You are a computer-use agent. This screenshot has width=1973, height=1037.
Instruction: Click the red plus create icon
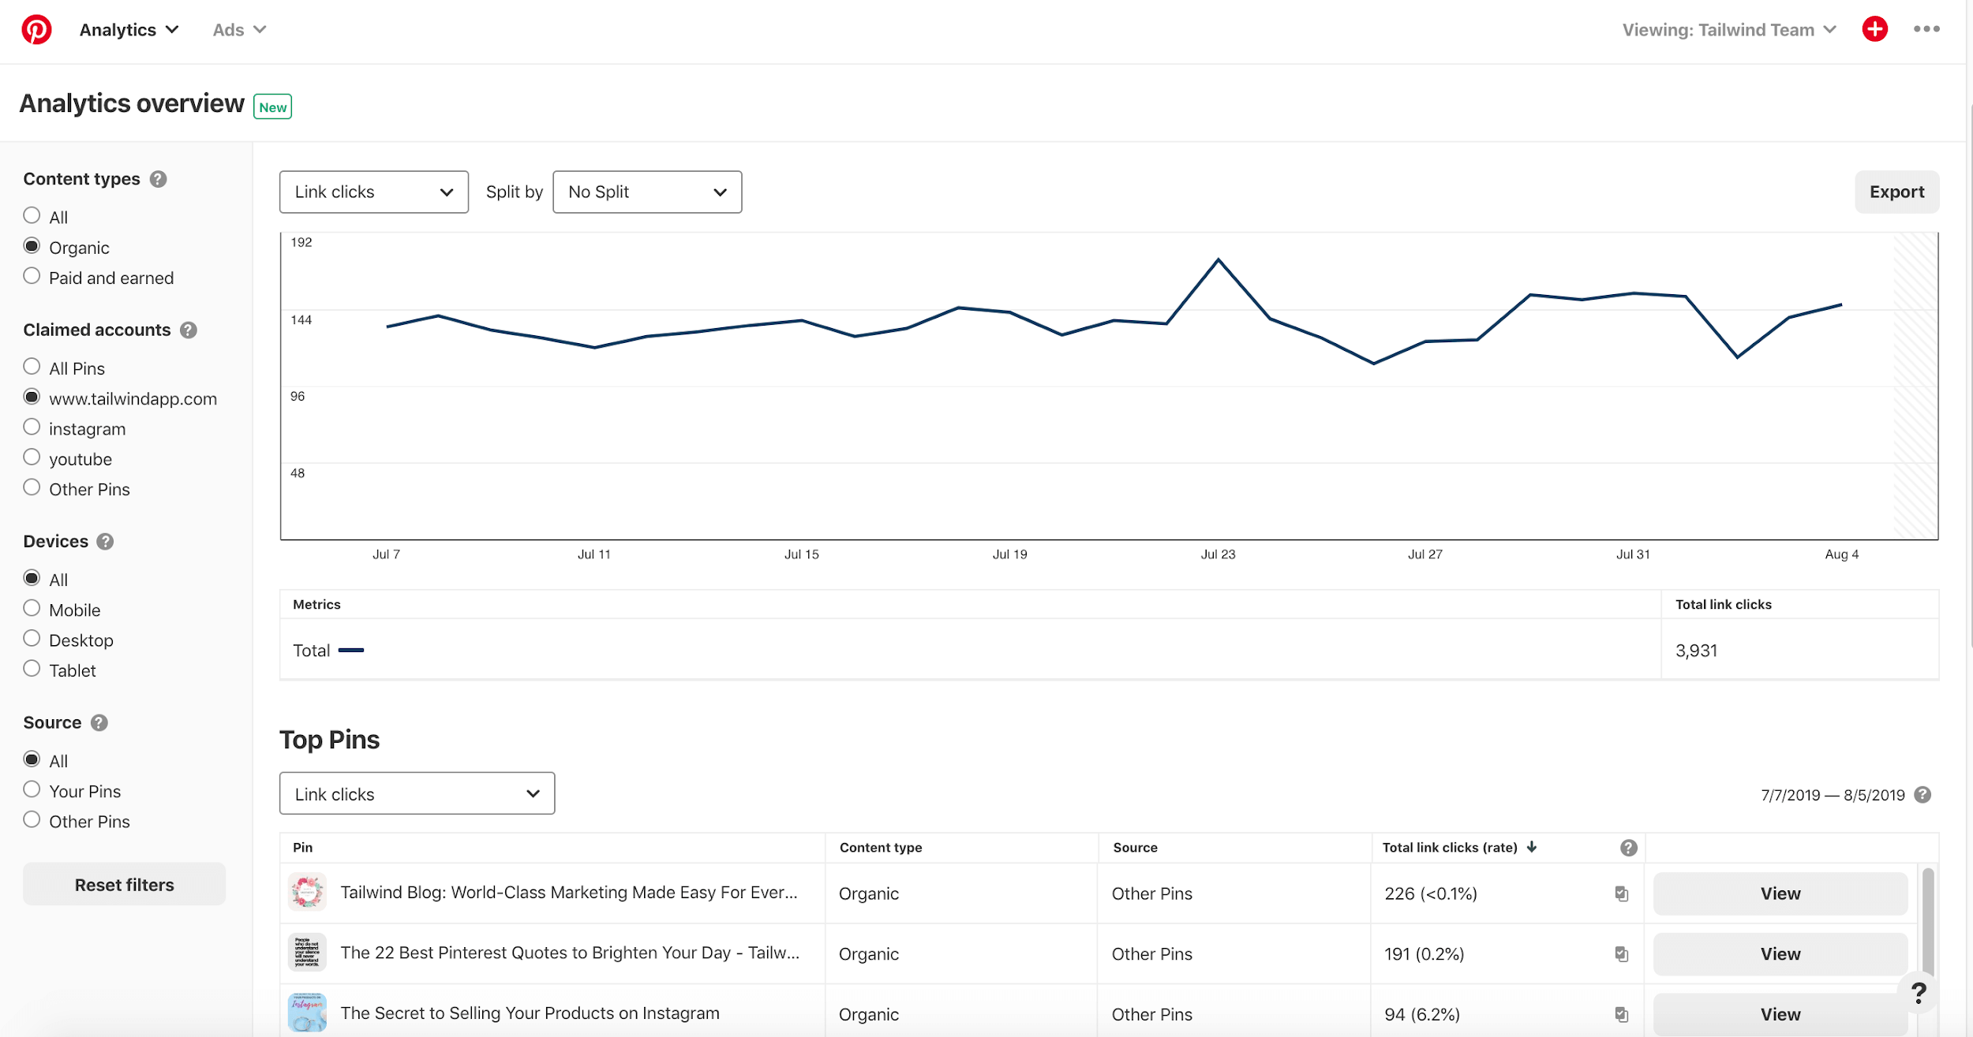pyautogui.click(x=1874, y=29)
